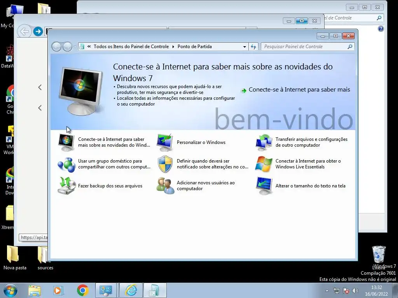The width and height of the screenshot is (398, 298).
Task: Select the Nova pasta desktop folder
Action: tap(15, 258)
